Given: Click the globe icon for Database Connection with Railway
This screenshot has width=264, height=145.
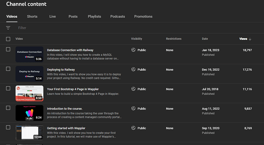Looking at the screenshot, I should tap(134, 50).
